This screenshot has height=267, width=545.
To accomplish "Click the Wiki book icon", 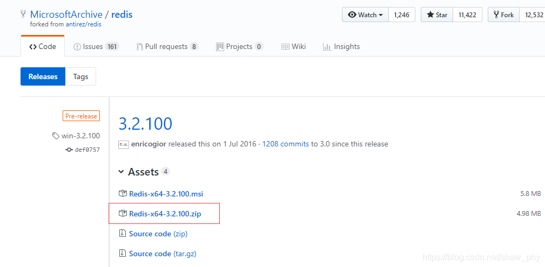I will tap(285, 46).
